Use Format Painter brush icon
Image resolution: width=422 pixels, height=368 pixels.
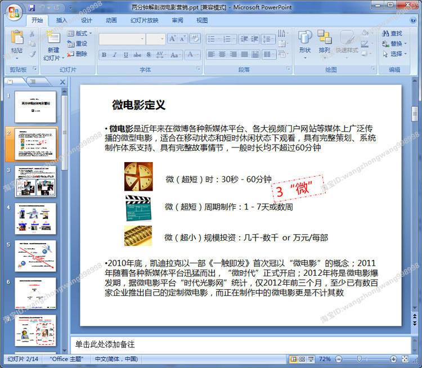coord(32,54)
